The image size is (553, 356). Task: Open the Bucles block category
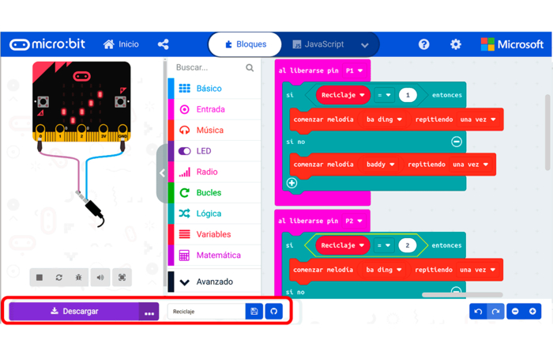click(214, 192)
